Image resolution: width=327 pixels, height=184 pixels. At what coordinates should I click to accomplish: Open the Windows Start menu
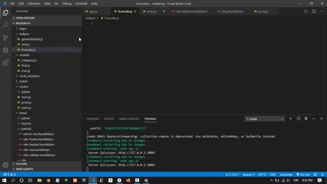pos(4,180)
